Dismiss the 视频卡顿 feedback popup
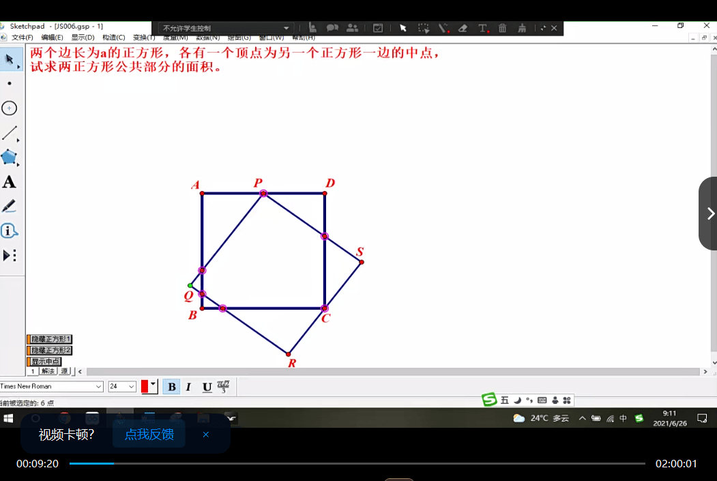The image size is (717, 481). coord(206,435)
